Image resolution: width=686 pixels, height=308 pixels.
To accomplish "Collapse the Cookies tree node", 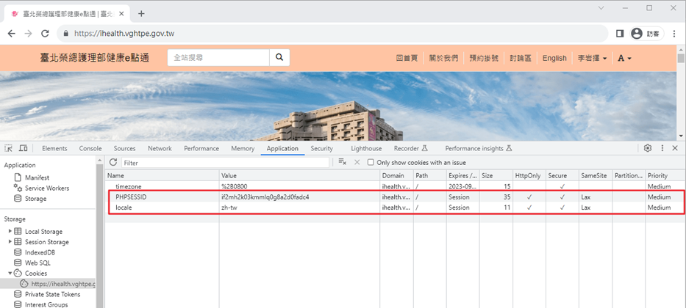I will (x=10, y=273).
